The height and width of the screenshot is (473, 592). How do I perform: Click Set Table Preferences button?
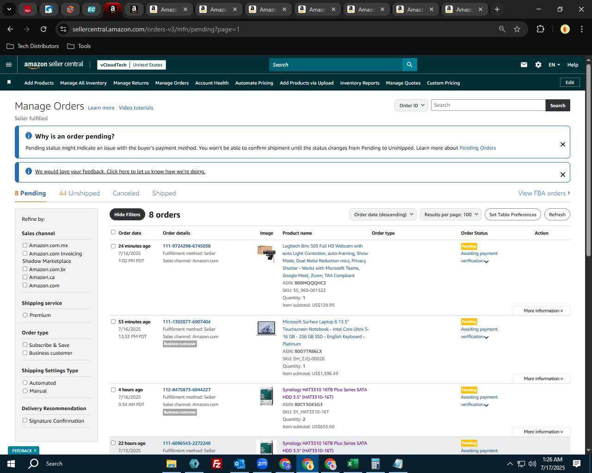point(513,214)
